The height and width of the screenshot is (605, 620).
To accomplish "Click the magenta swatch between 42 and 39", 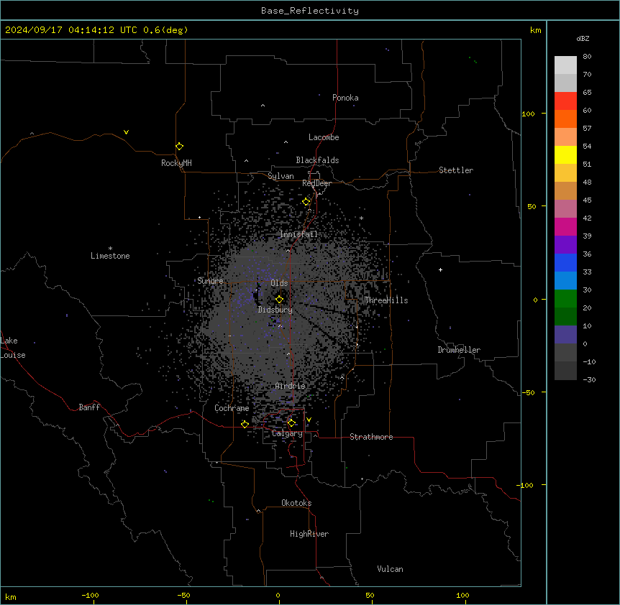I will tap(565, 226).
